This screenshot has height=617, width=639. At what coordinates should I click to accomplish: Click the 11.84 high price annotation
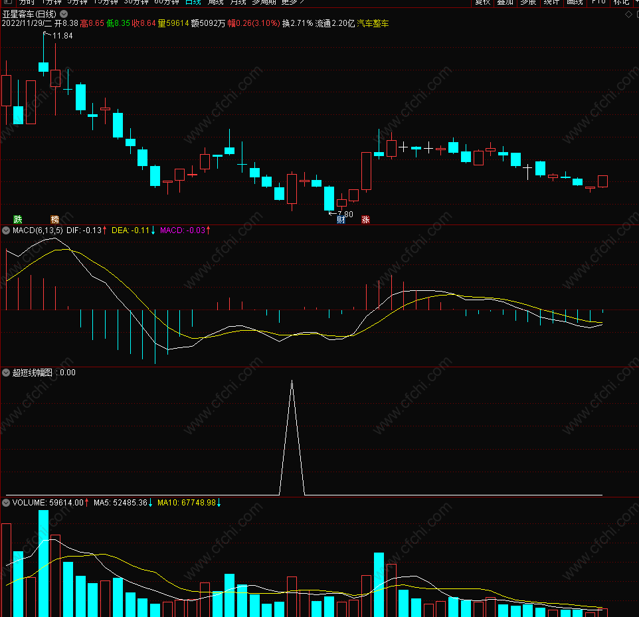click(62, 36)
